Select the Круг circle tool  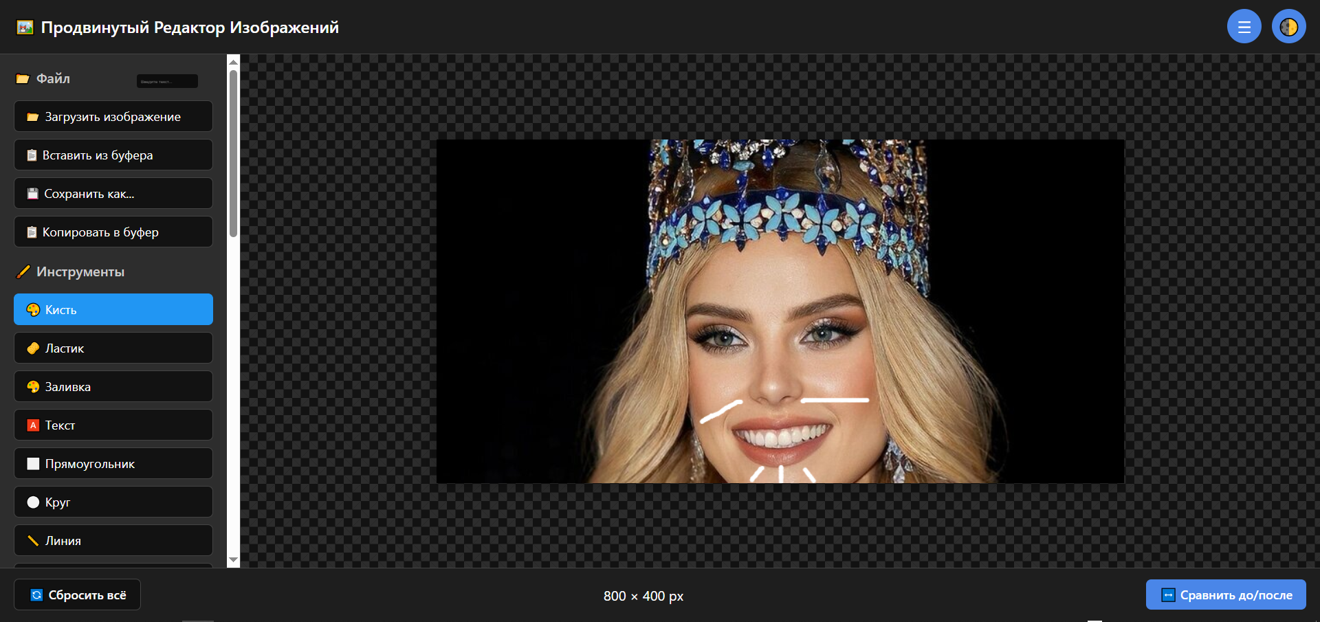pyautogui.click(x=113, y=502)
